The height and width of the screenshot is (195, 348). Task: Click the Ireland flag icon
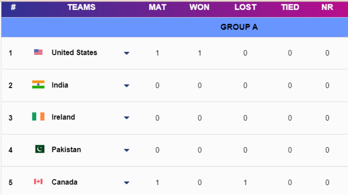click(38, 117)
